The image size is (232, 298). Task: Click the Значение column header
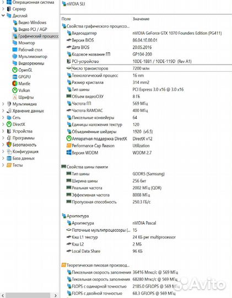tap(141, 19)
